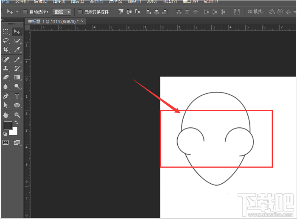Screen dimensions: 297x219
Task: Enable the 显示变换控件 checkbox
Action: tap(80, 12)
